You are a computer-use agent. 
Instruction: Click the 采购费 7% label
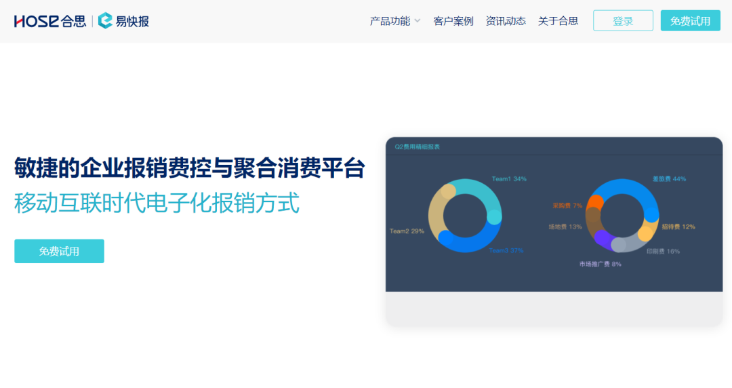567,206
